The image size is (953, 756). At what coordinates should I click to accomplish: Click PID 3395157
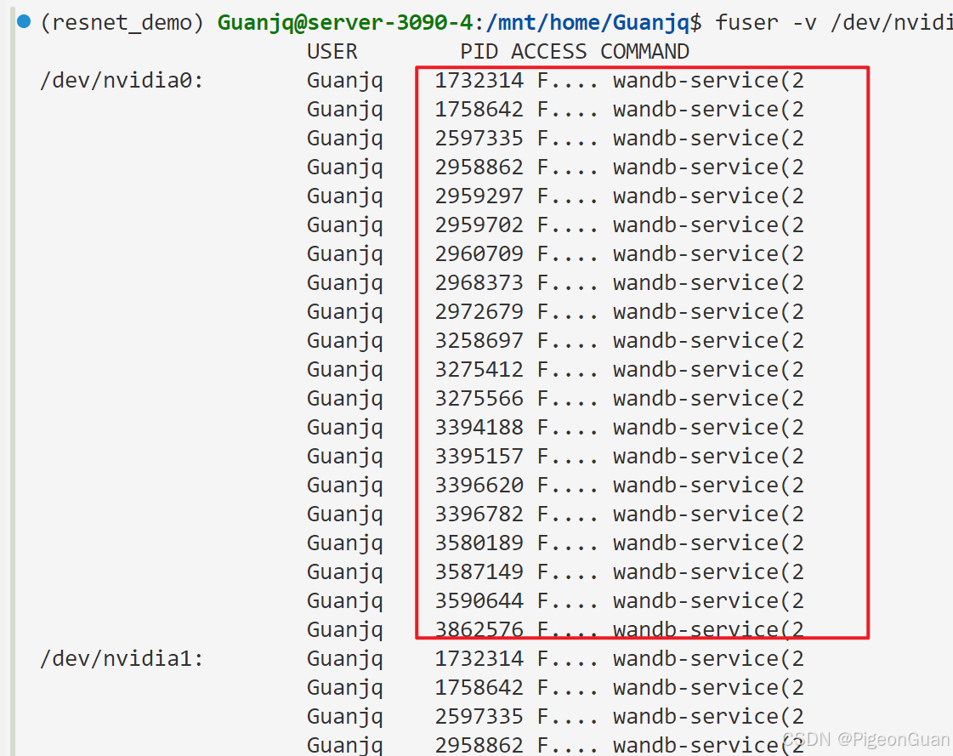coord(479,456)
